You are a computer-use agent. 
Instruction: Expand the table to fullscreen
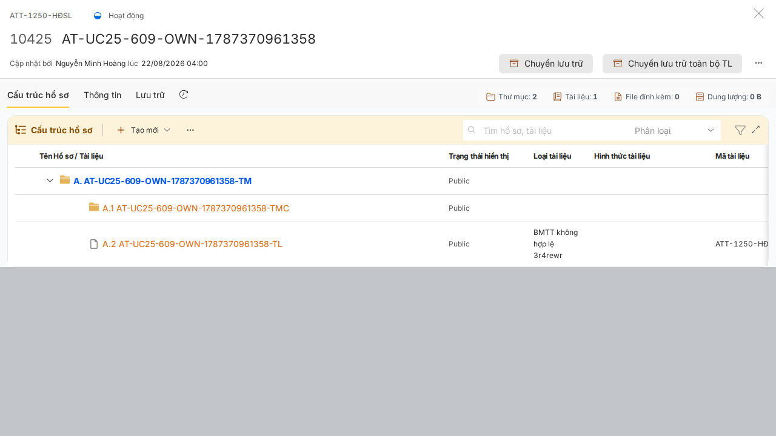coord(756,130)
